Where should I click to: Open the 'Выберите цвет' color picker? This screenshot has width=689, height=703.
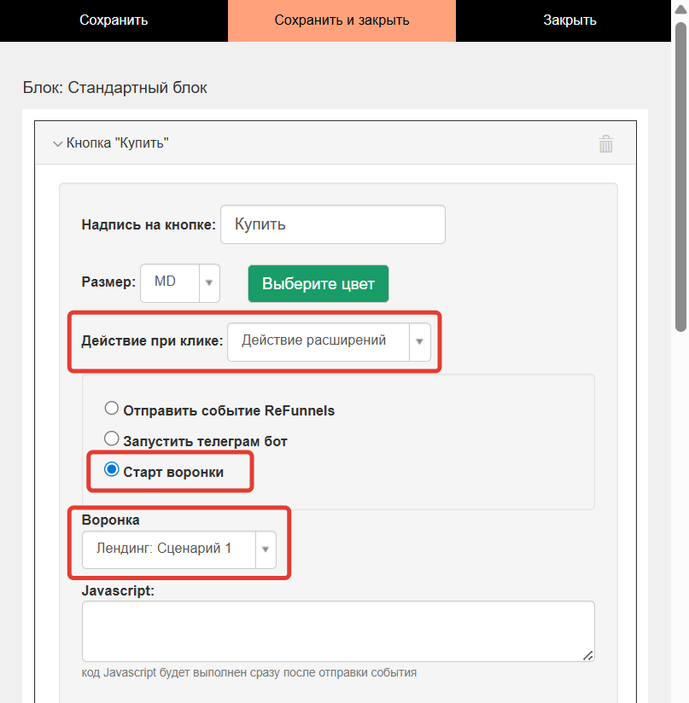click(318, 283)
